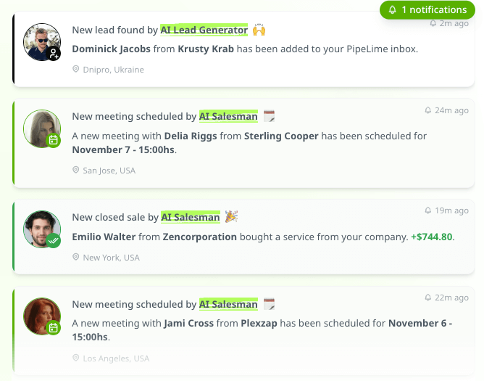This screenshot has height=381, width=484.
Task: Click the bell icon beside 19m ago
Action: coord(427,210)
